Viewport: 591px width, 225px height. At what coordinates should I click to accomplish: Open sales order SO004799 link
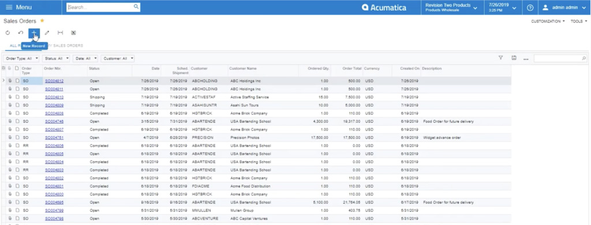pyautogui.click(x=54, y=211)
